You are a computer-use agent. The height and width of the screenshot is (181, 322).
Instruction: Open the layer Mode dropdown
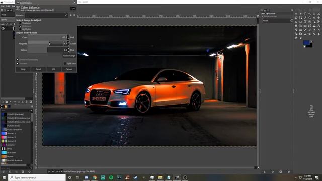8,15
